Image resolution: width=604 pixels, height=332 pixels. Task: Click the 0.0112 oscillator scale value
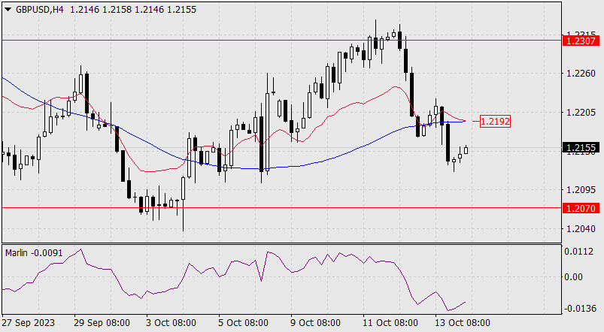tap(578, 252)
